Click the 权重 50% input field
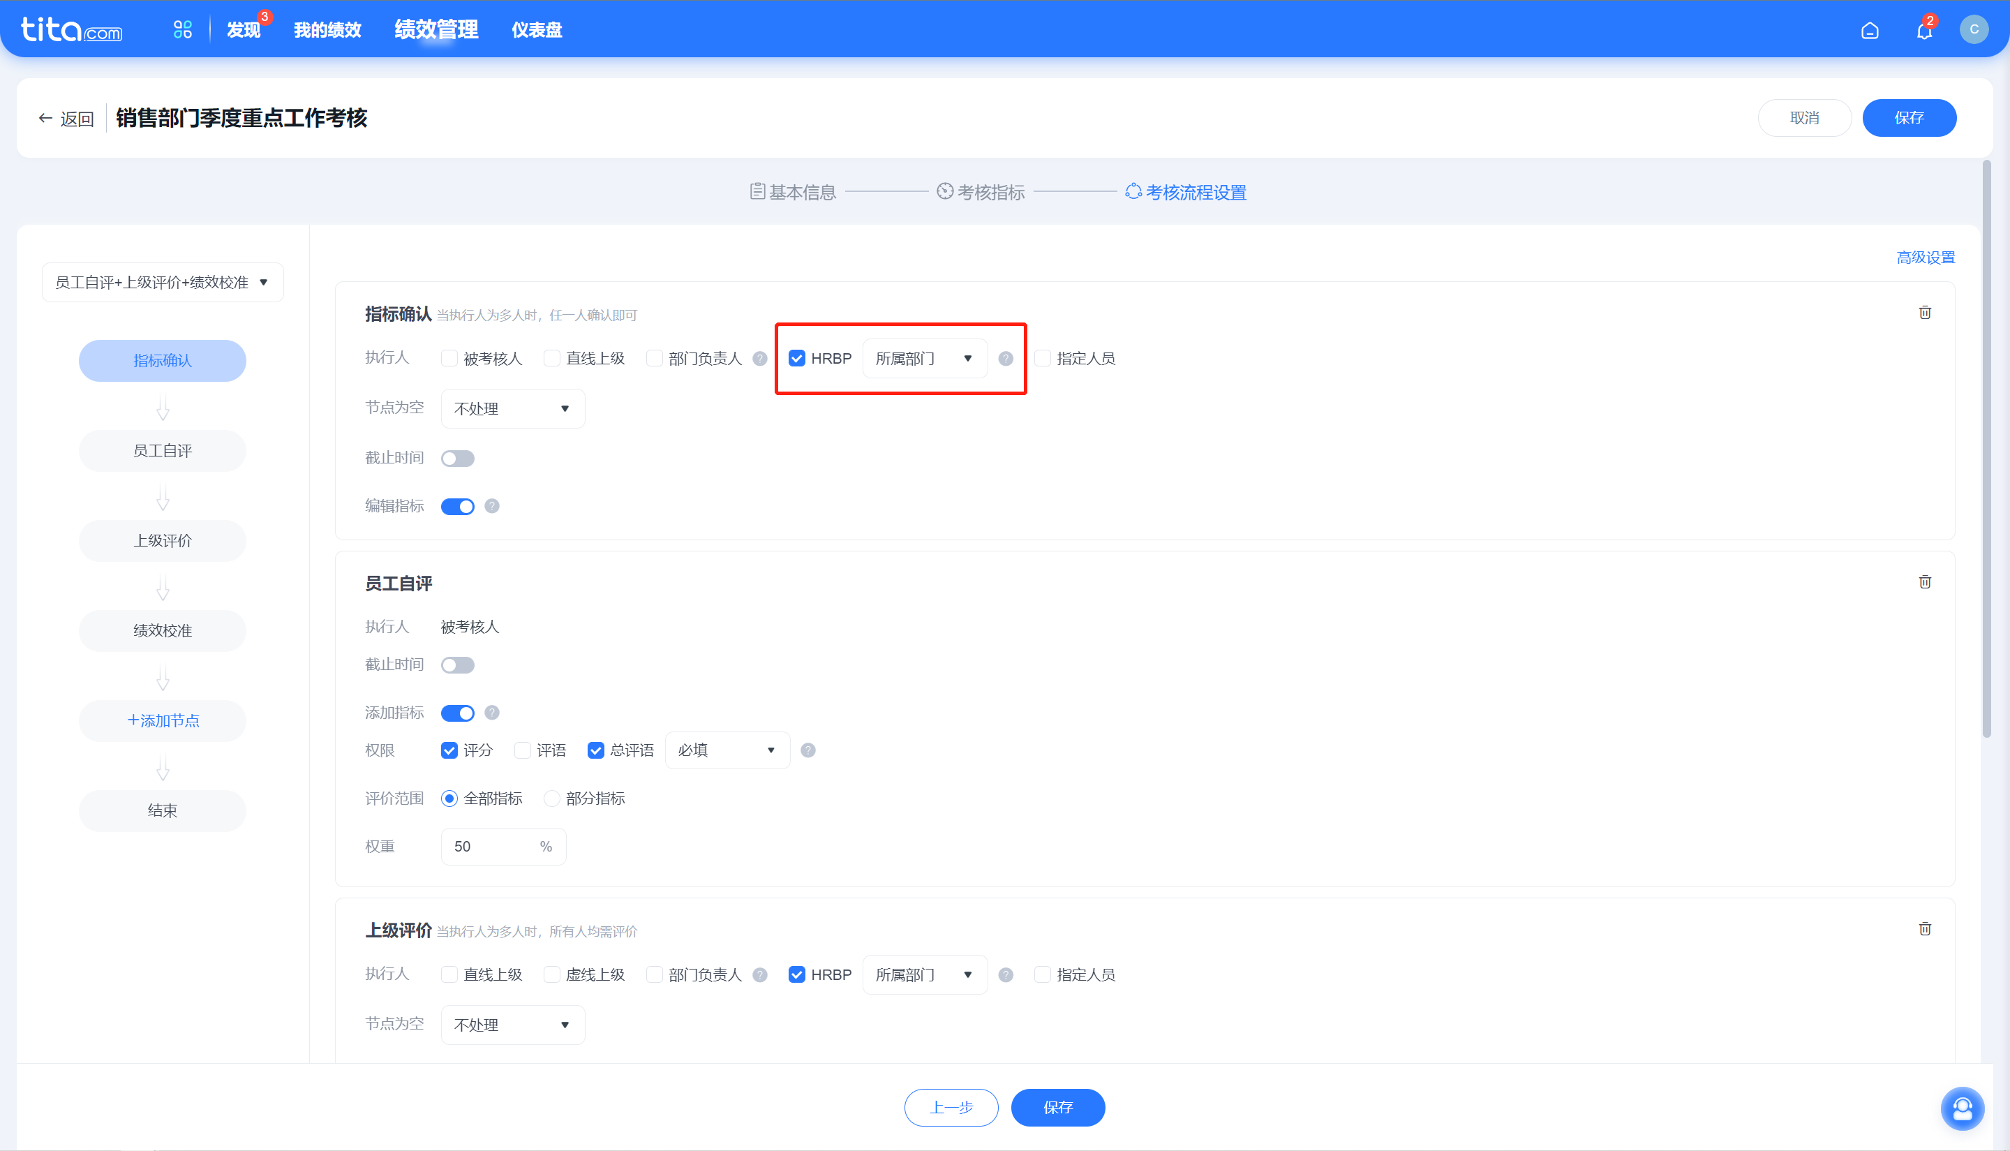The height and width of the screenshot is (1151, 2010). (503, 847)
